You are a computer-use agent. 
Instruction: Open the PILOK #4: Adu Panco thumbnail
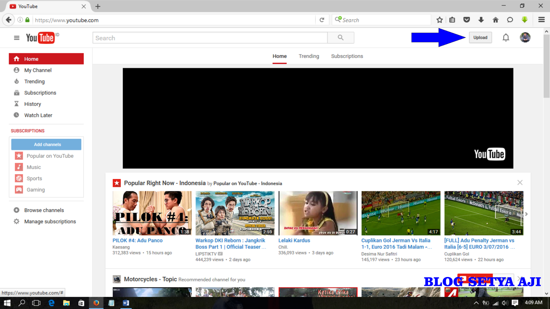coord(152,213)
